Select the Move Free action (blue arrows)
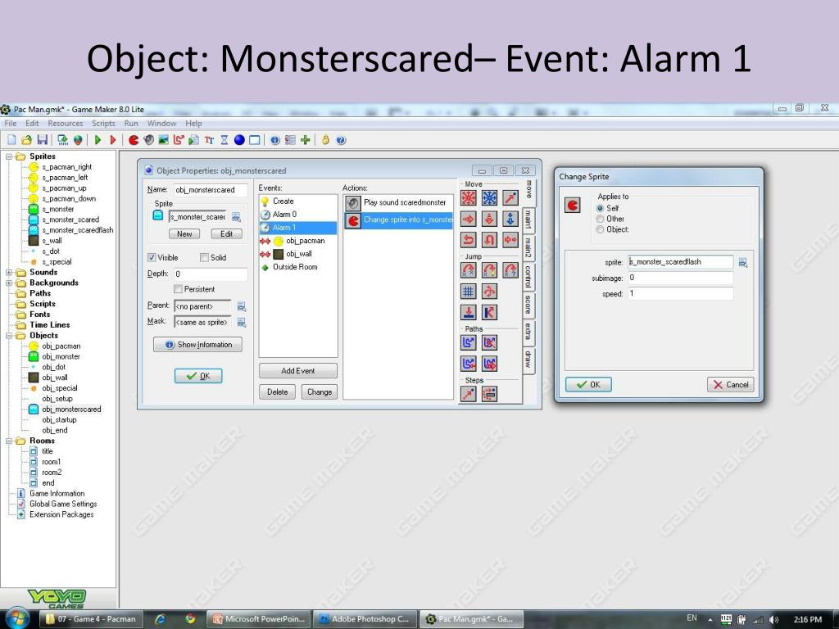 point(489,198)
